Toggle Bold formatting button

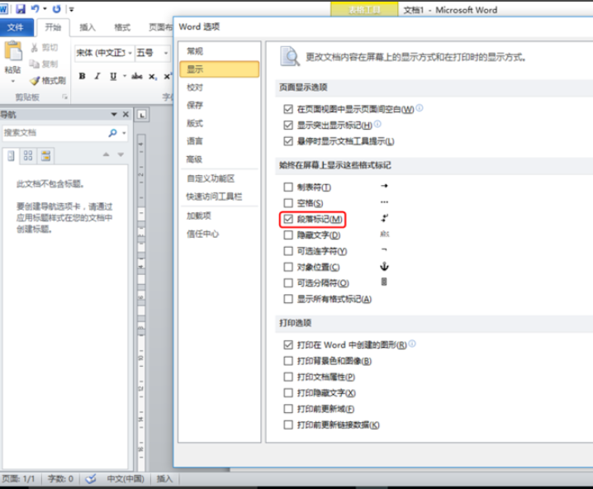point(82,76)
